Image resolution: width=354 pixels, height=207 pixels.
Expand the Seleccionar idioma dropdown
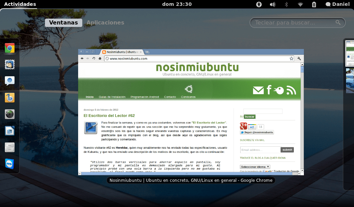pyautogui.click(x=255, y=167)
